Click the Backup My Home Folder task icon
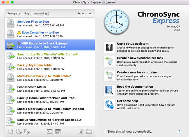 [10, 67]
